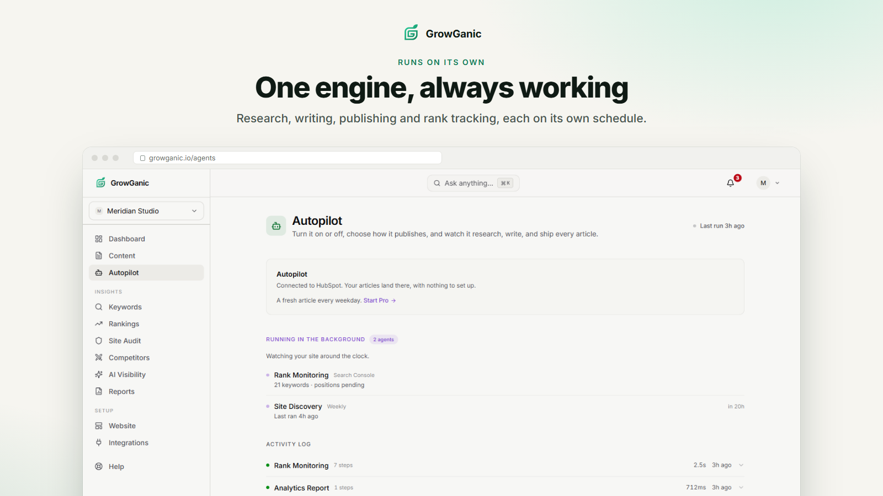The width and height of the screenshot is (883, 496).
Task: Select the Site Discovery background agent row
Action: 505,411
